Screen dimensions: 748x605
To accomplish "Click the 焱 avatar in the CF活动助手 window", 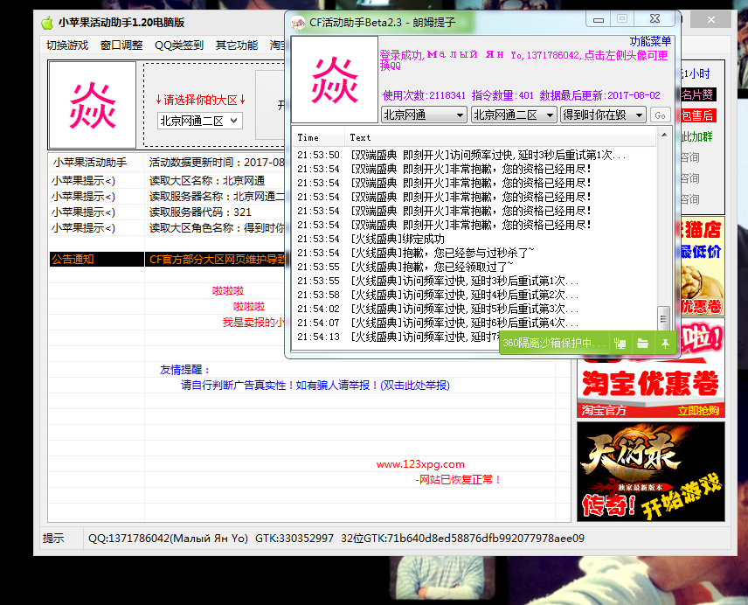I will click(x=335, y=80).
